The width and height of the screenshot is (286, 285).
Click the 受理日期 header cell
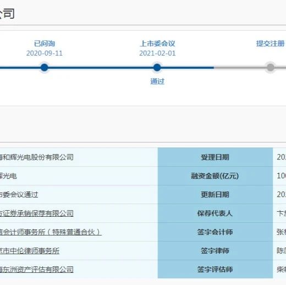pos(215,157)
